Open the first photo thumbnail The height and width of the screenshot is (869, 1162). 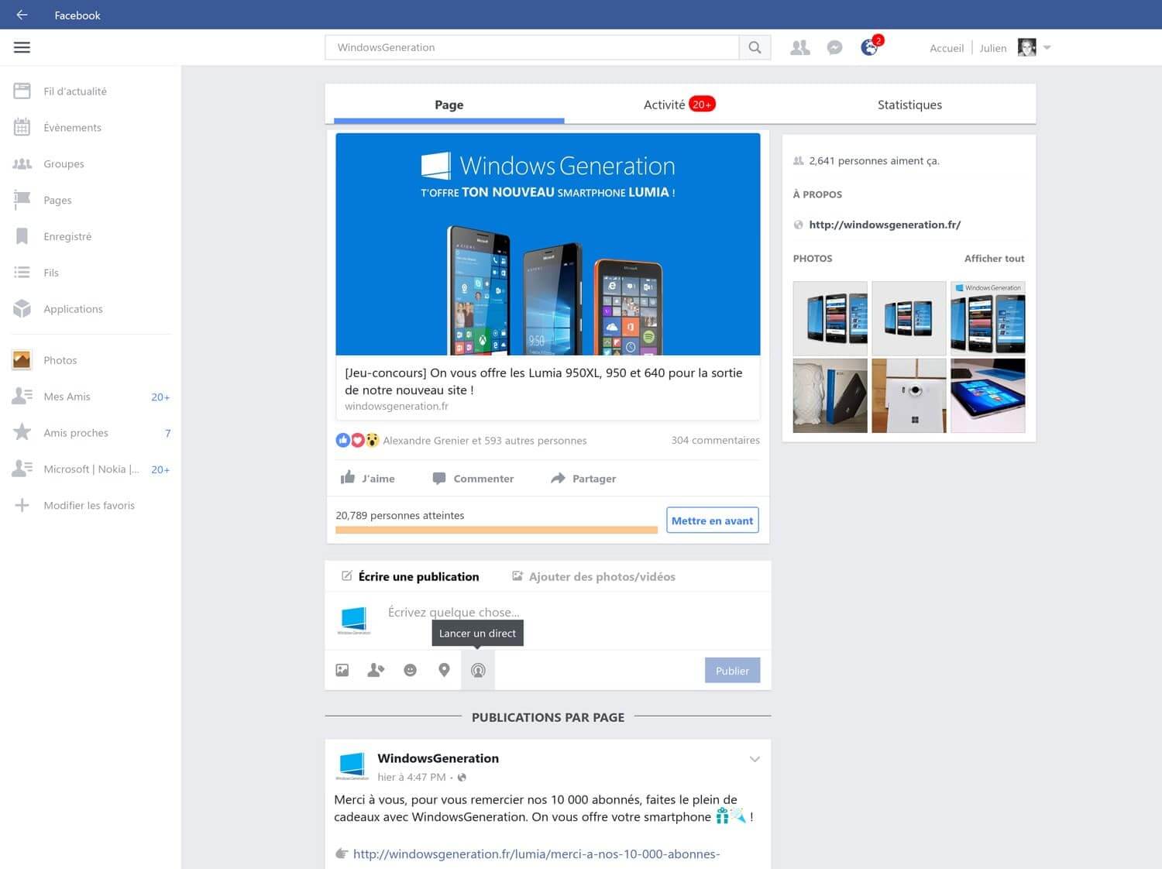tap(830, 318)
